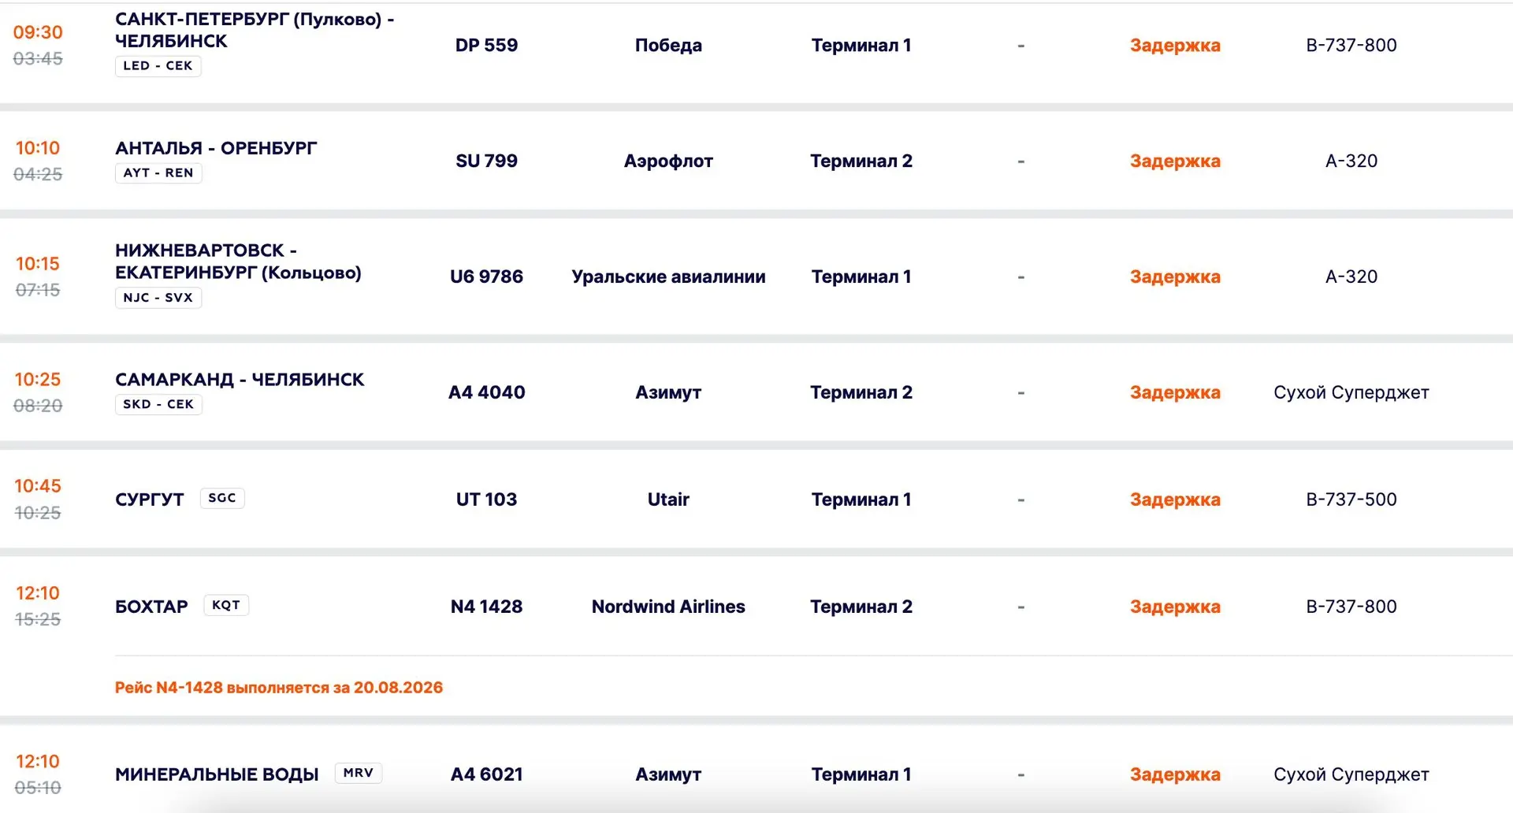
Task: Select the Самарканд - Челябинск route title
Action: [x=240, y=380]
